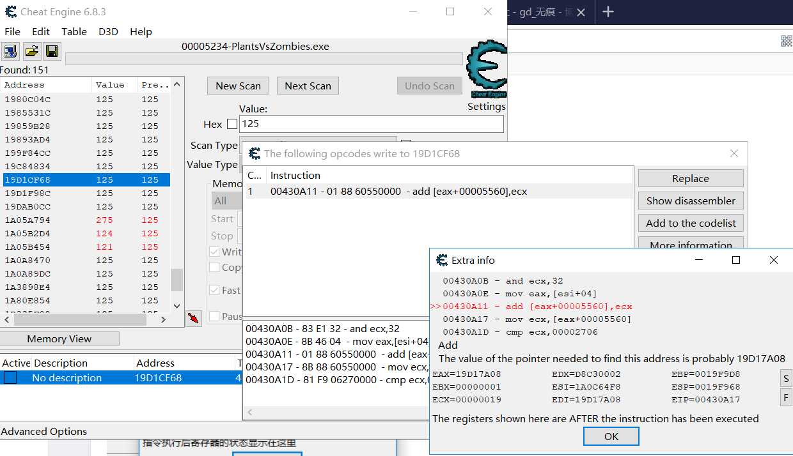Select result address 19C84834

[85, 167]
